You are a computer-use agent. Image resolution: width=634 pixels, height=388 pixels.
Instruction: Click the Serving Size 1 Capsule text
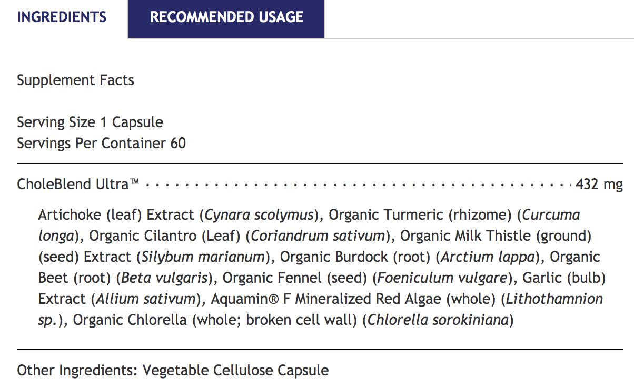coord(90,122)
